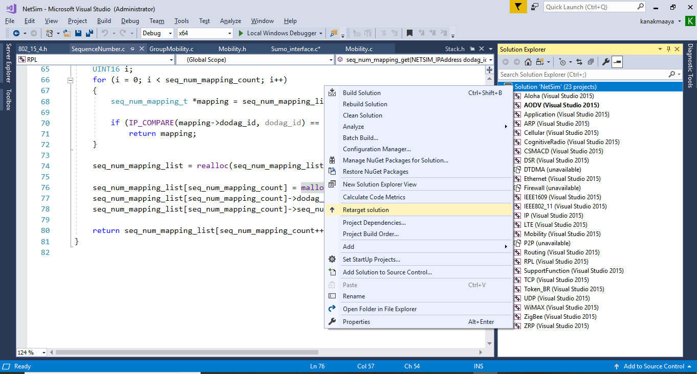Click the Open File folder icon
Screen dimensions: 697x374
click(67, 33)
